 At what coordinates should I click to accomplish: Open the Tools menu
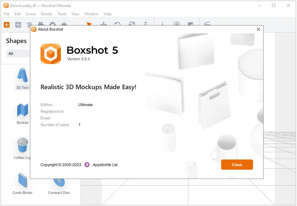point(62,14)
